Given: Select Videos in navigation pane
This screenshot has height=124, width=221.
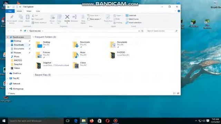Looking at the screenshot, I should pyautogui.click(x=17, y=68).
